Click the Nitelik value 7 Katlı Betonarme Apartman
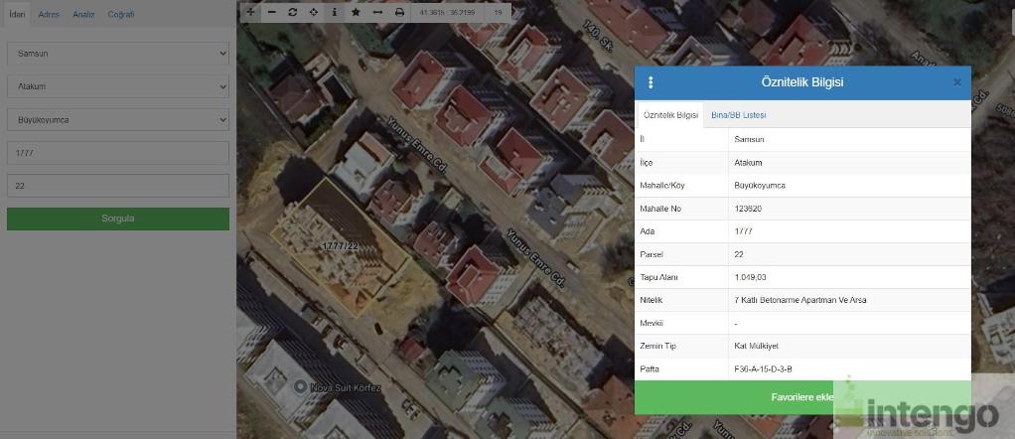The image size is (1015, 439). (800, 300)
